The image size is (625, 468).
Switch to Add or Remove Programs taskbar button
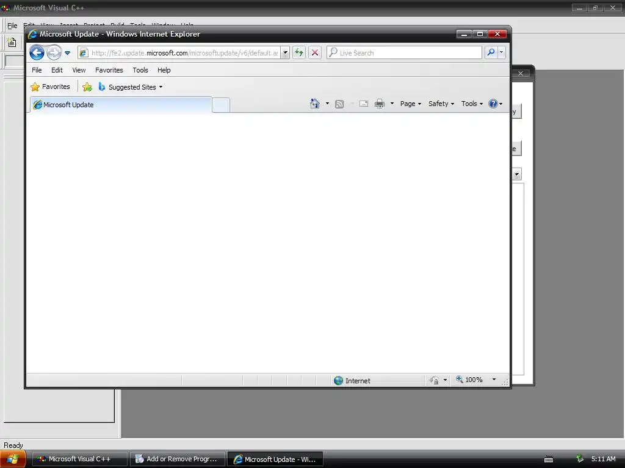tap(178, 459)
